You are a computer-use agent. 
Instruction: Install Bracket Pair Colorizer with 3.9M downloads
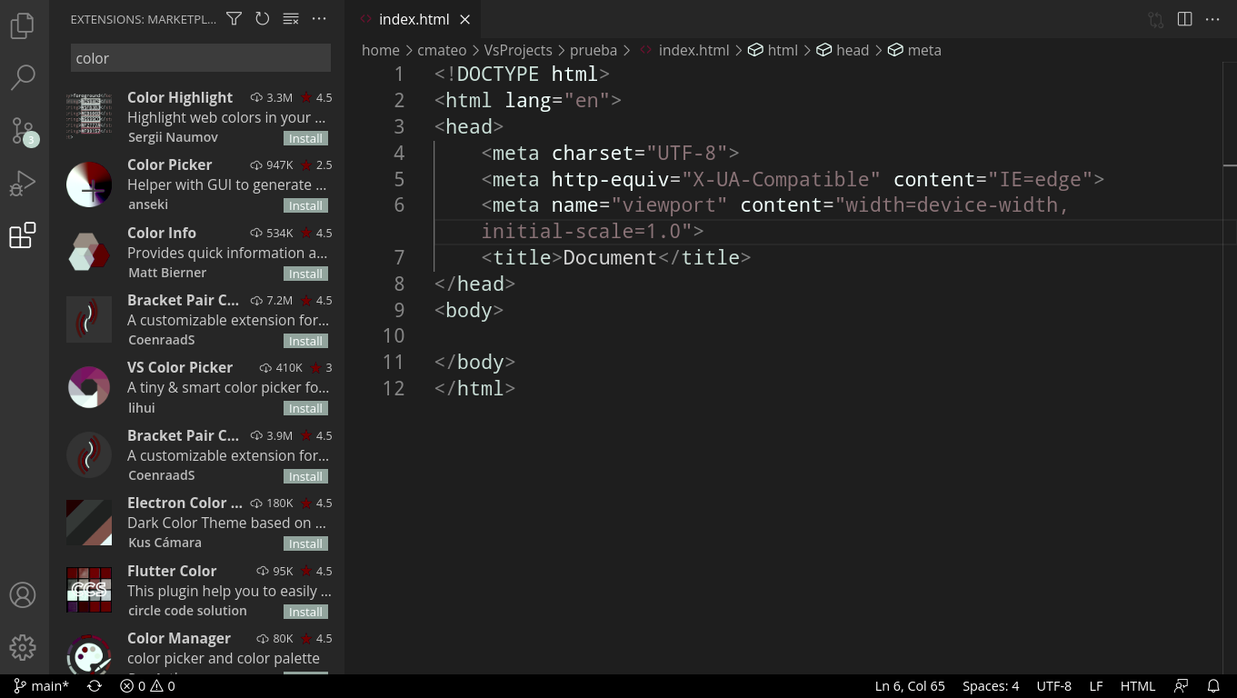(x=305, y=476)
